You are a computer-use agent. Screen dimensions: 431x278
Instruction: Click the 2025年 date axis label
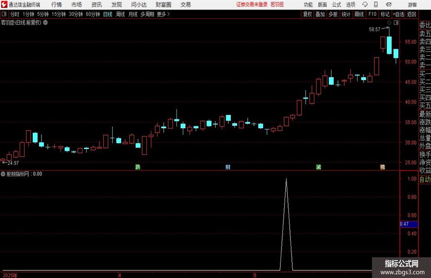pos(10,275)
